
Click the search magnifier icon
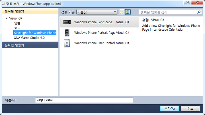click(199, 12)
